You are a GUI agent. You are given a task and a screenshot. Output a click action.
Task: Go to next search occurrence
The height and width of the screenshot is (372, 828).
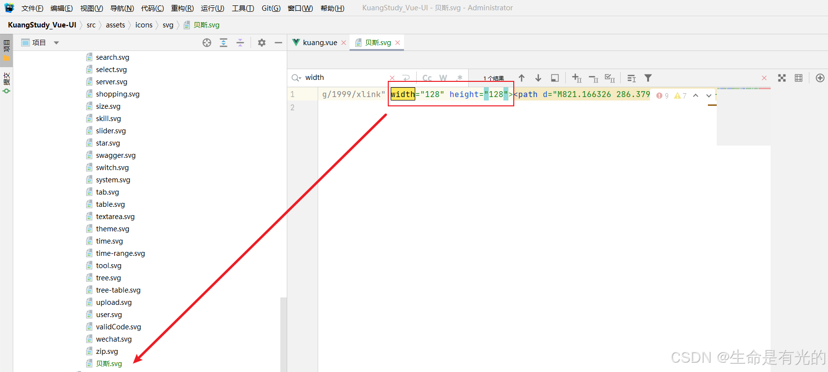tap(538, 78)
